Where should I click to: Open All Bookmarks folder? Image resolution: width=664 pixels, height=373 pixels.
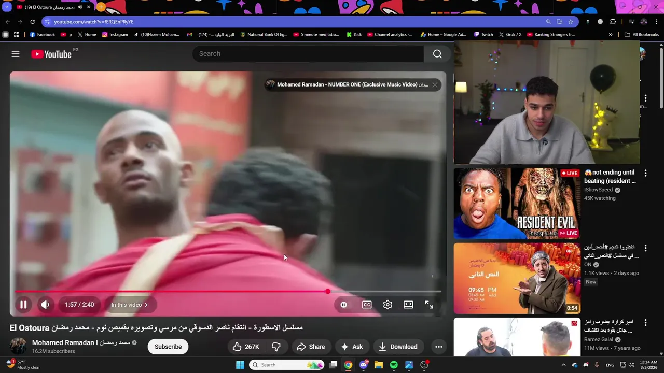[x=642, y=35]
